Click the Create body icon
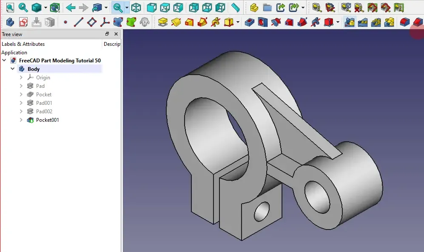 point(10,22)
